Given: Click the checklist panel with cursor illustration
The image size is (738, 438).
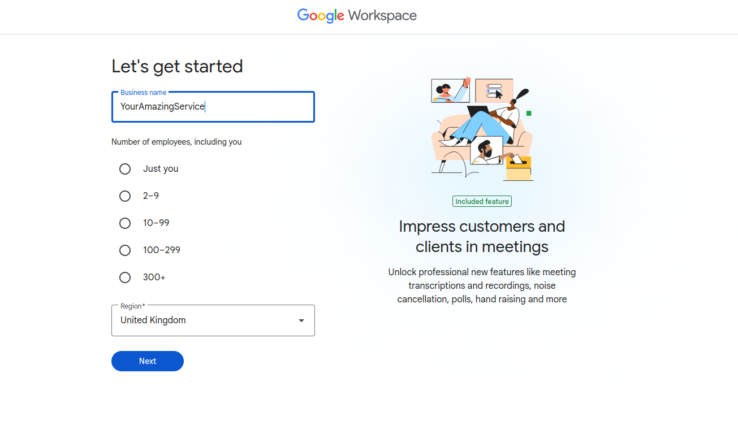Looking at the screenshot, I should pos(494,90).
